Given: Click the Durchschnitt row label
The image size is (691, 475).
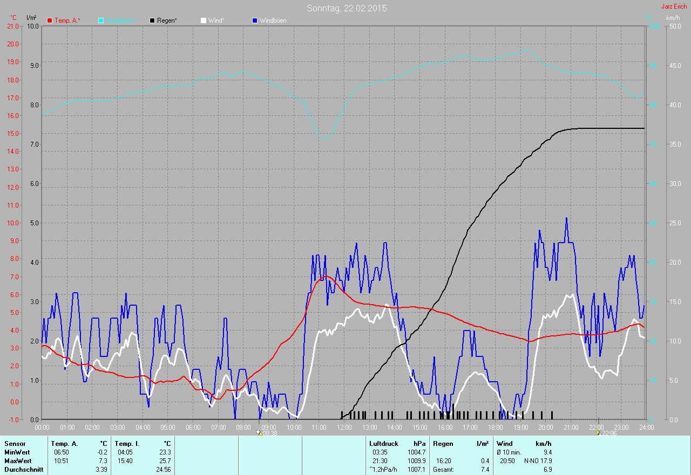Looking at the screenshot, I should click(24, 470).
